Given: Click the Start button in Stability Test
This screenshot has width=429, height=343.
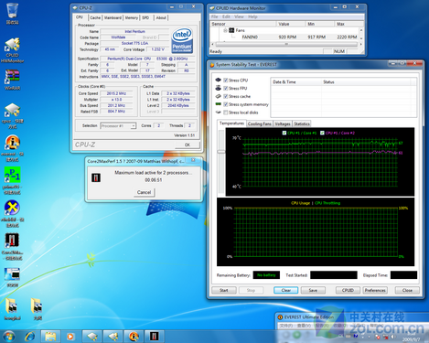Looking at the screenshot, I should point(224,290).
